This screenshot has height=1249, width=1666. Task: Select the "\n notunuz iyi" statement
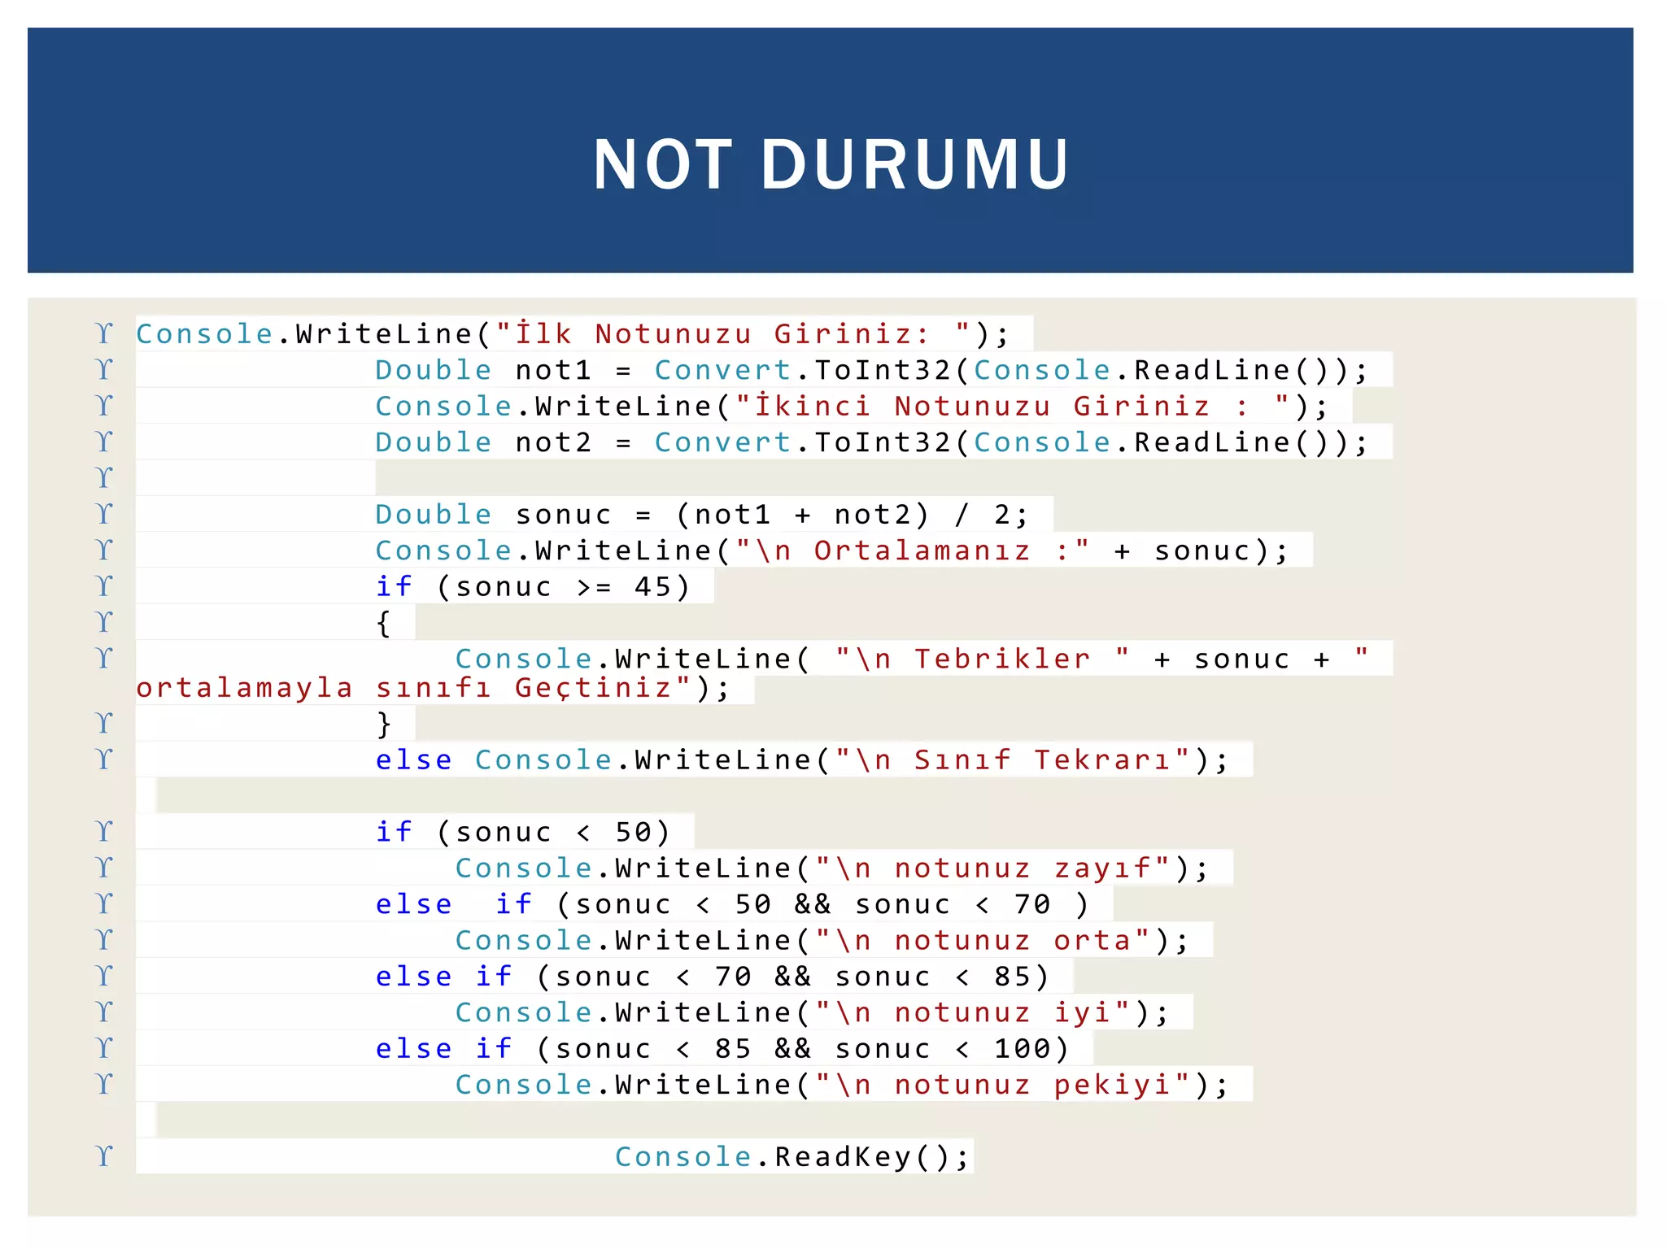click(x=813, y=1012)
